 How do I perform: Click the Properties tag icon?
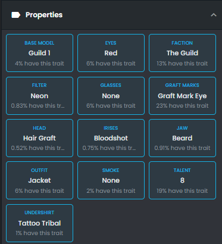[16, 15]
